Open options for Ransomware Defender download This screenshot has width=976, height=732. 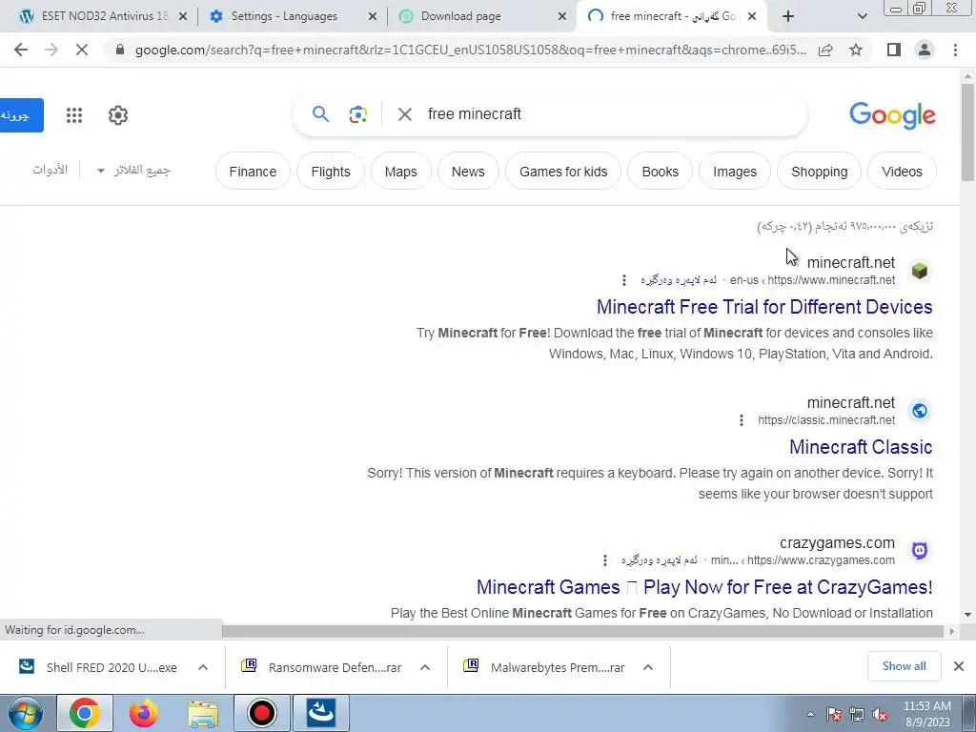(x=425, y=667)
